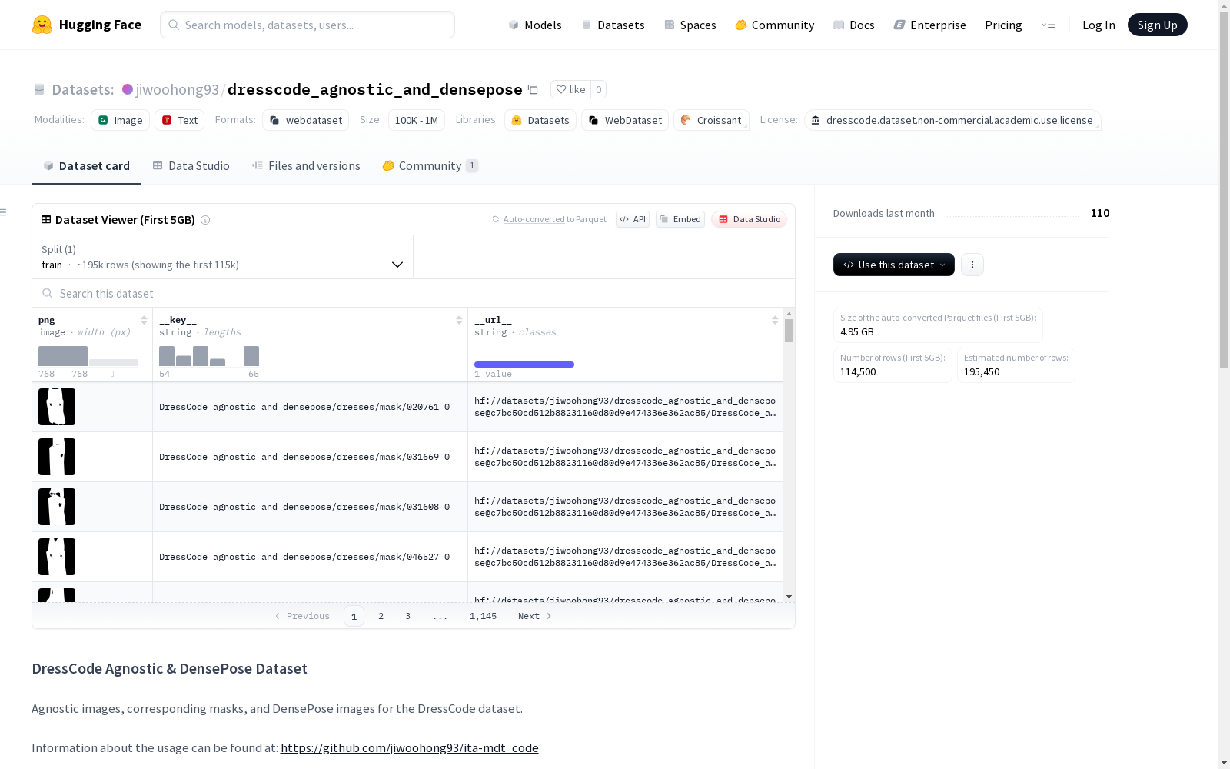Go to Spaces

[x=690, y=25]
